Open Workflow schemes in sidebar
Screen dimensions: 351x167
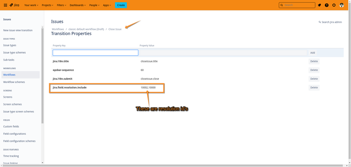(14, 82)
